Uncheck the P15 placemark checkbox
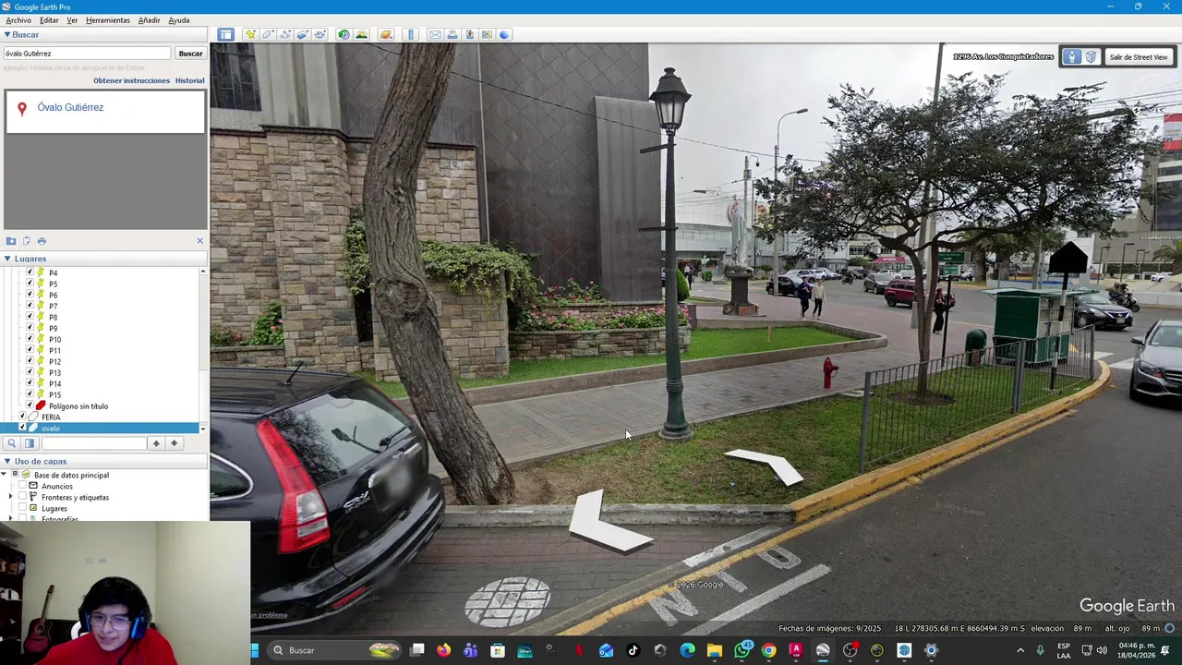The image size is (1182, 665). pos(30,394)
